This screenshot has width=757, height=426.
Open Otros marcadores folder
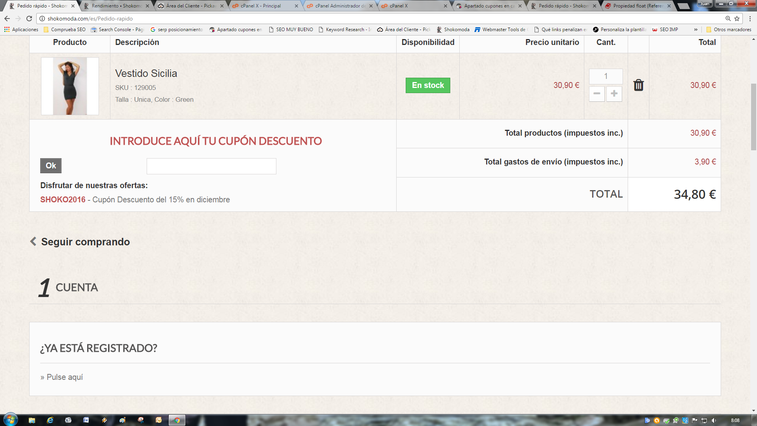coord(729,30)
